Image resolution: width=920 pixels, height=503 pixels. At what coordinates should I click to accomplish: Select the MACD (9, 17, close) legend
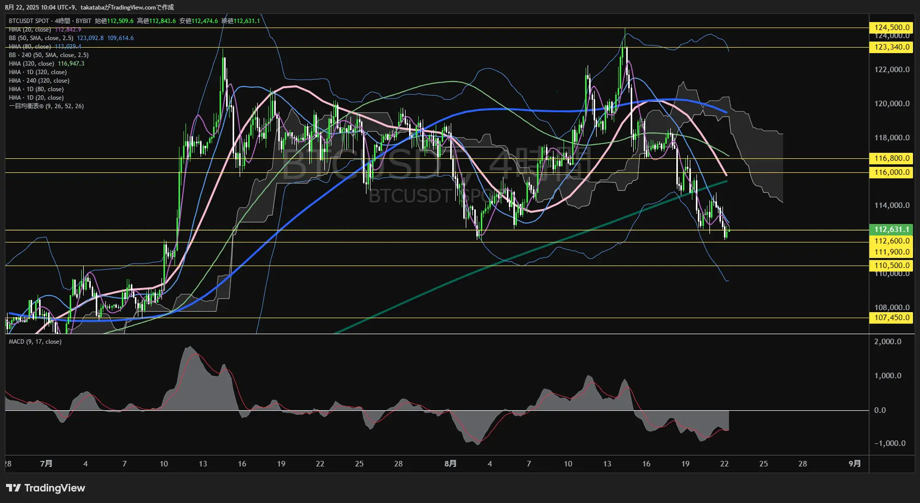pos(35,342)
